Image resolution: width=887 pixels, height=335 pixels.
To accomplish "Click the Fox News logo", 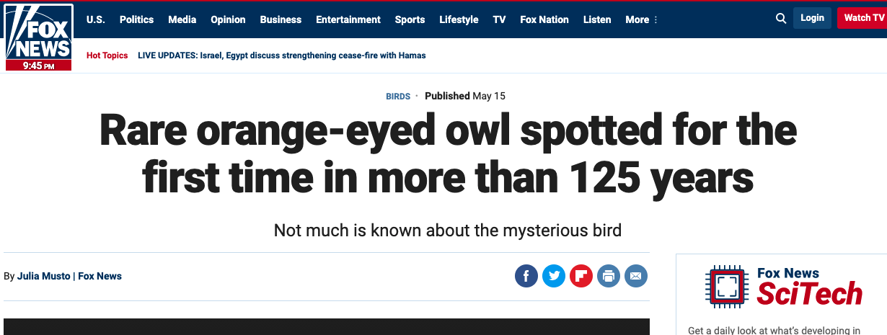I will pyautogui.click(x=39, y=32).
